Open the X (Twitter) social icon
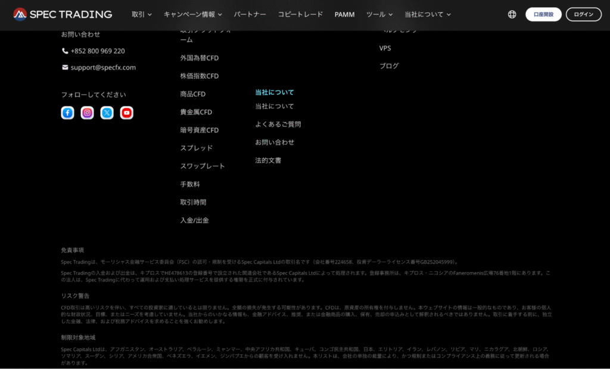This screenshot has width=610, height=369. point(107,112)
